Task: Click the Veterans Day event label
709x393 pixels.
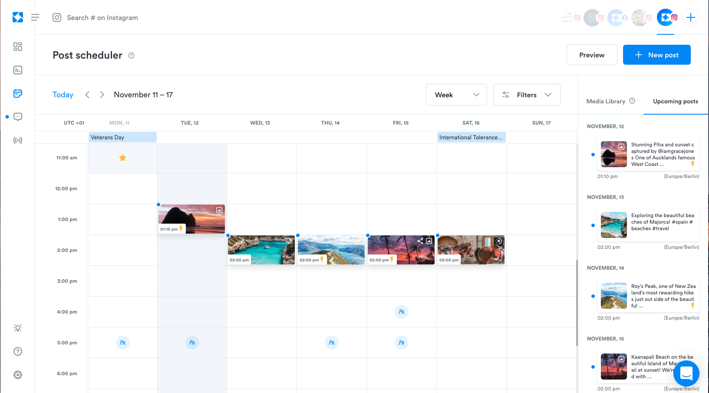Action: (122, 137)
